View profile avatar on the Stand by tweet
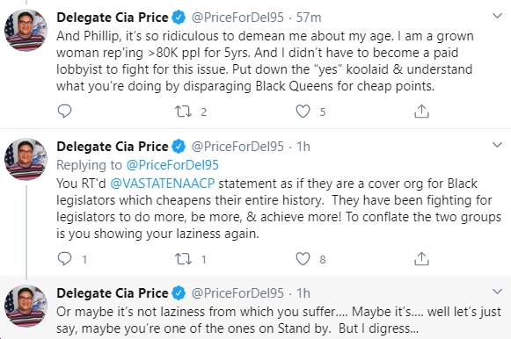The height and width of the screenshot is (339, 511). 26,307
